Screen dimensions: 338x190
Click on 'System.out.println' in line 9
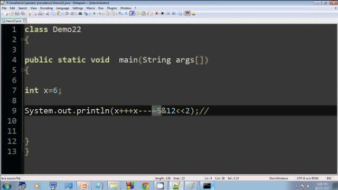click(67, 111)
